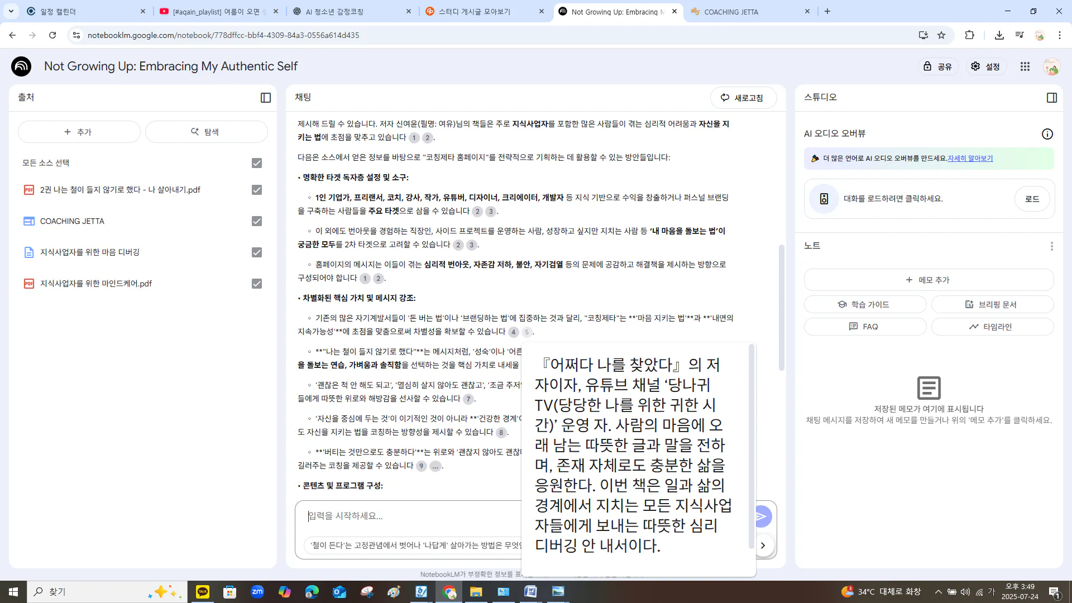Deselect COACHING JETTA source checkbox
The image size is (1072, 603).
(x=256, y=221)
